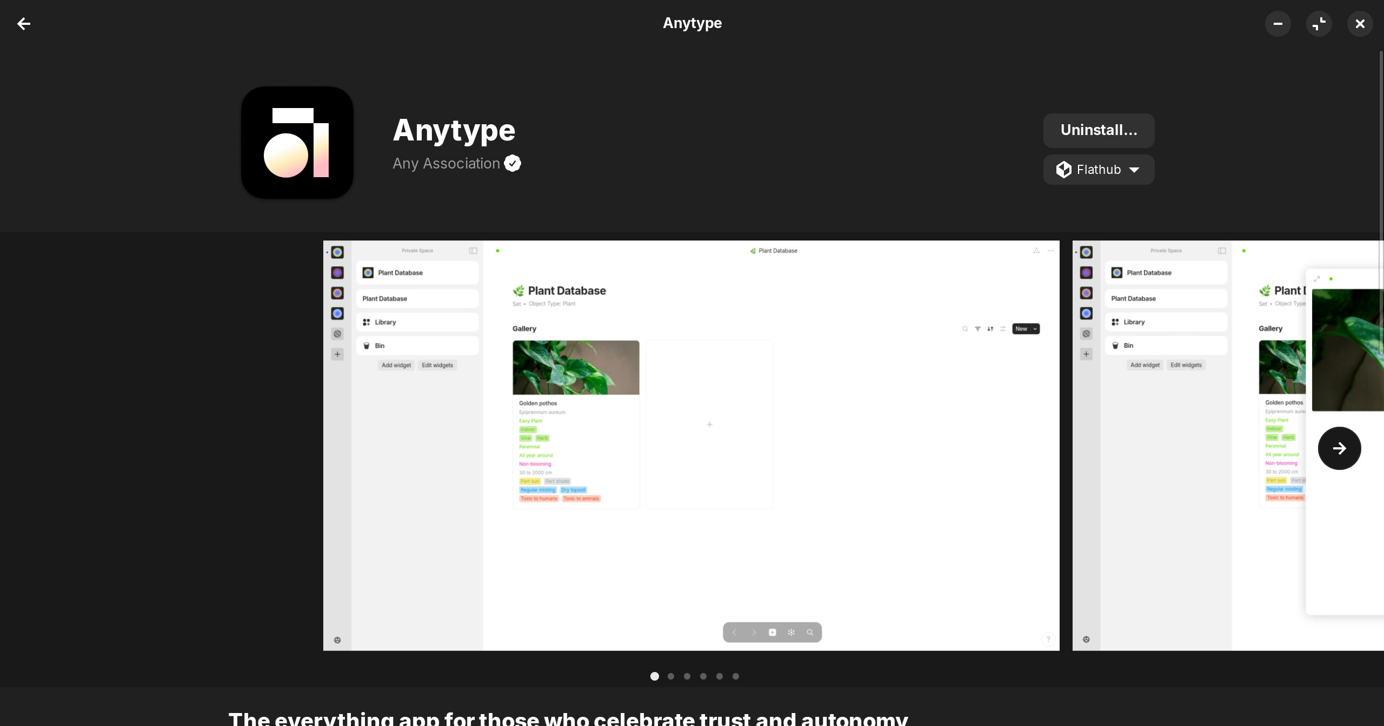Click the verified developer badge
This screenshot has height=726, width=1384.
coord(513,163)
